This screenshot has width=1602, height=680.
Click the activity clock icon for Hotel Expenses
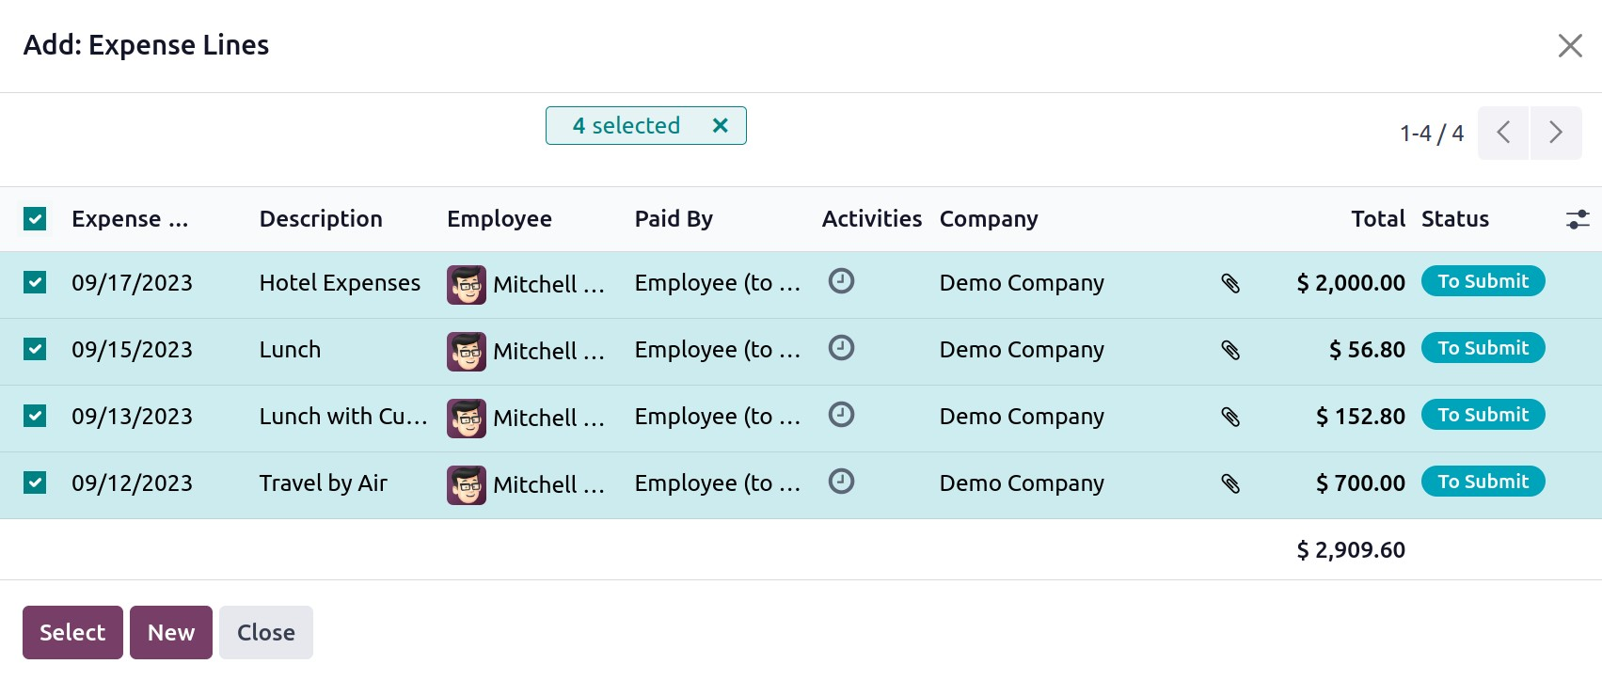[x=841, y=281]
